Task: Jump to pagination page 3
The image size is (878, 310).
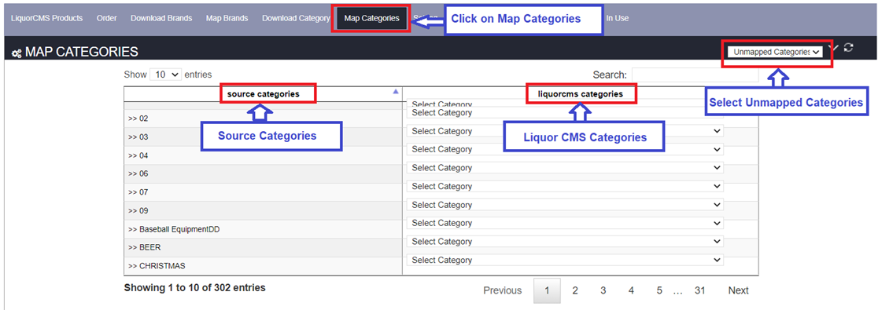Action: pyautogui.click(x=603, y=290)
